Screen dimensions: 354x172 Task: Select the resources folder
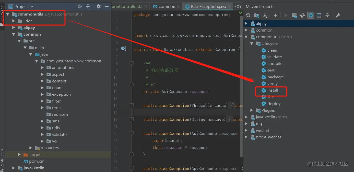(x=47, y=148)
